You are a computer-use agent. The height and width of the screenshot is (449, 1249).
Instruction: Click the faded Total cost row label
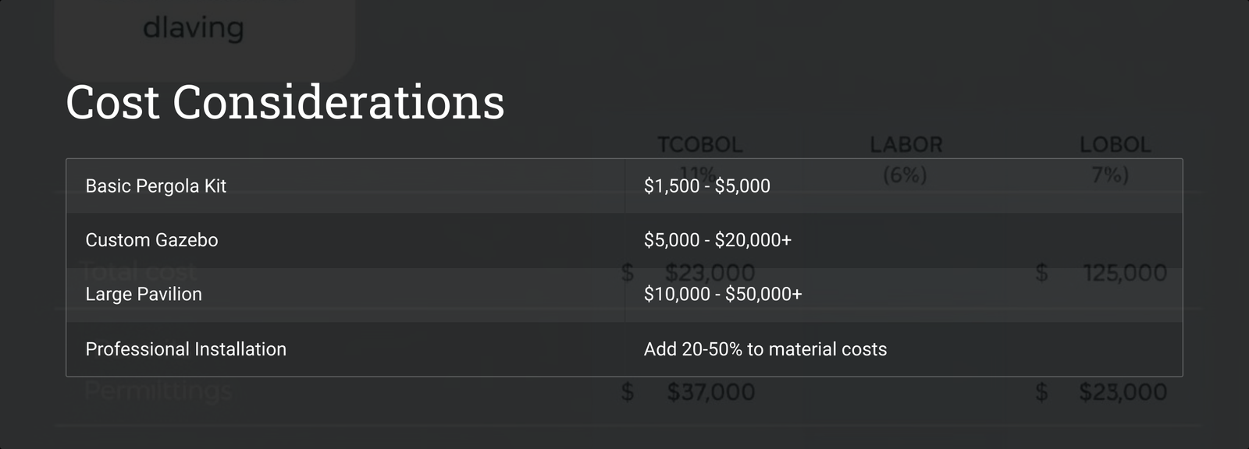tap(141, 272)
